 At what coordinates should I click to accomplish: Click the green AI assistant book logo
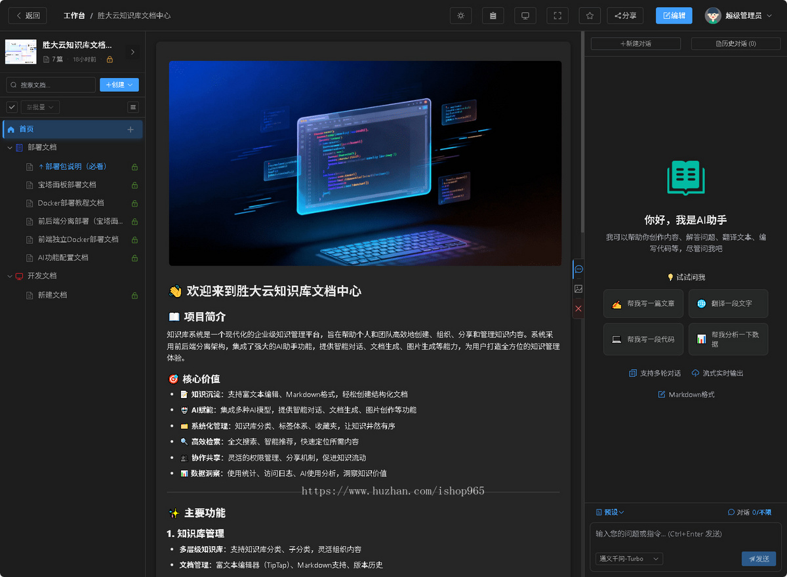coord(686,178)
